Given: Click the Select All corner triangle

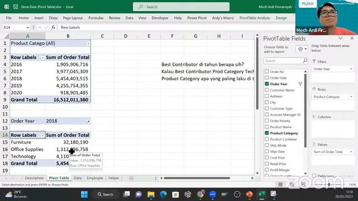Looking at the screenshot, I should tap(7, 36).
